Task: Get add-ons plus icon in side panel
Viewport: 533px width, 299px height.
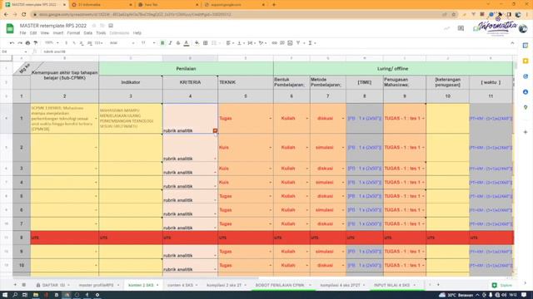Action: (x=526, y=132)
